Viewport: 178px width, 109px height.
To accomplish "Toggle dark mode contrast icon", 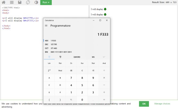I will click(36, 2).
